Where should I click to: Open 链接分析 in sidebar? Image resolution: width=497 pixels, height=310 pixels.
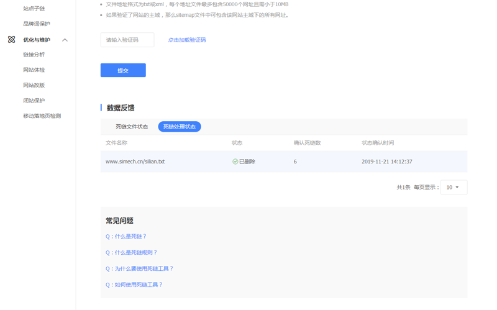34,55
